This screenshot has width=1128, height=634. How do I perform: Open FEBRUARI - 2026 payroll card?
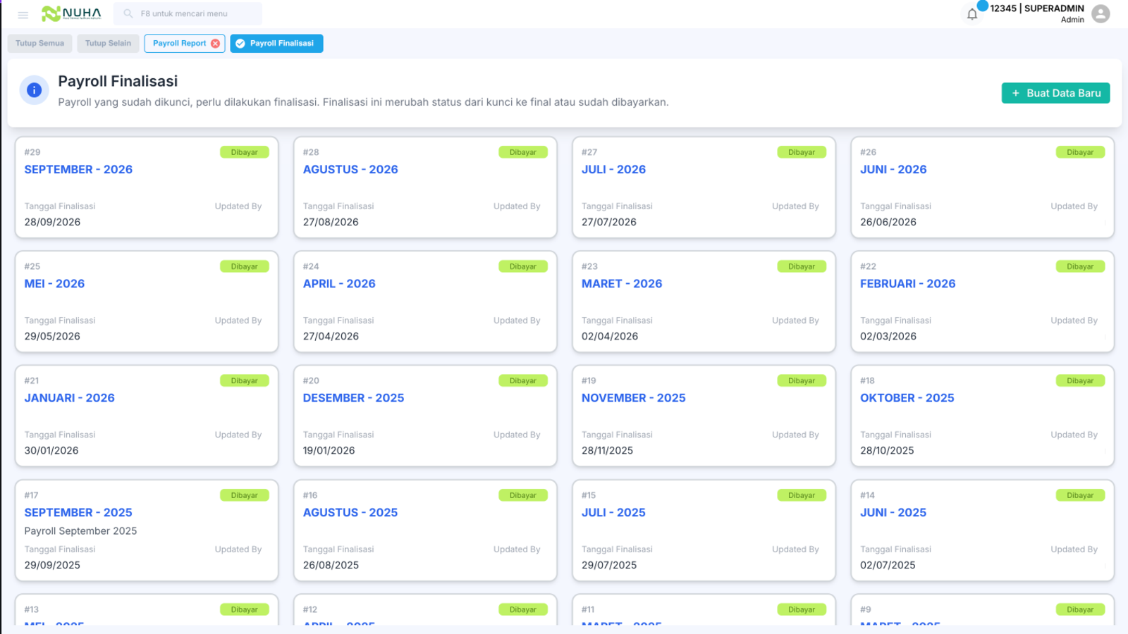pos(982,302)
